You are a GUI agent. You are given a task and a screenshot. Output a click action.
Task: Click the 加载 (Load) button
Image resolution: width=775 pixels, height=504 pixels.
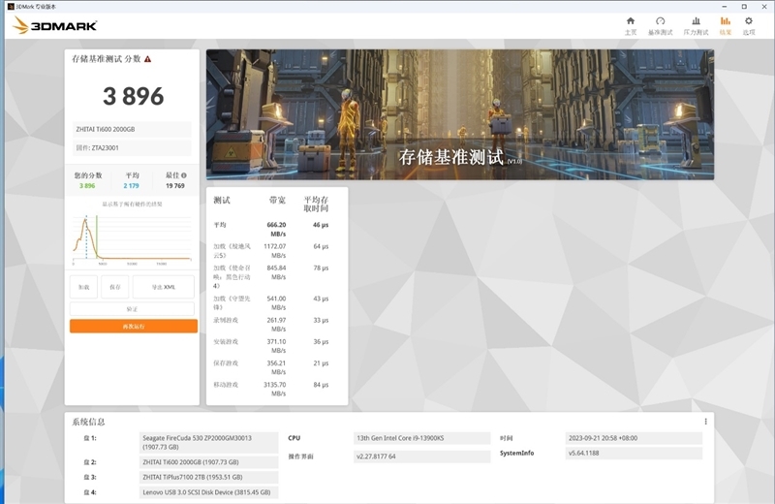click(84, 287)
